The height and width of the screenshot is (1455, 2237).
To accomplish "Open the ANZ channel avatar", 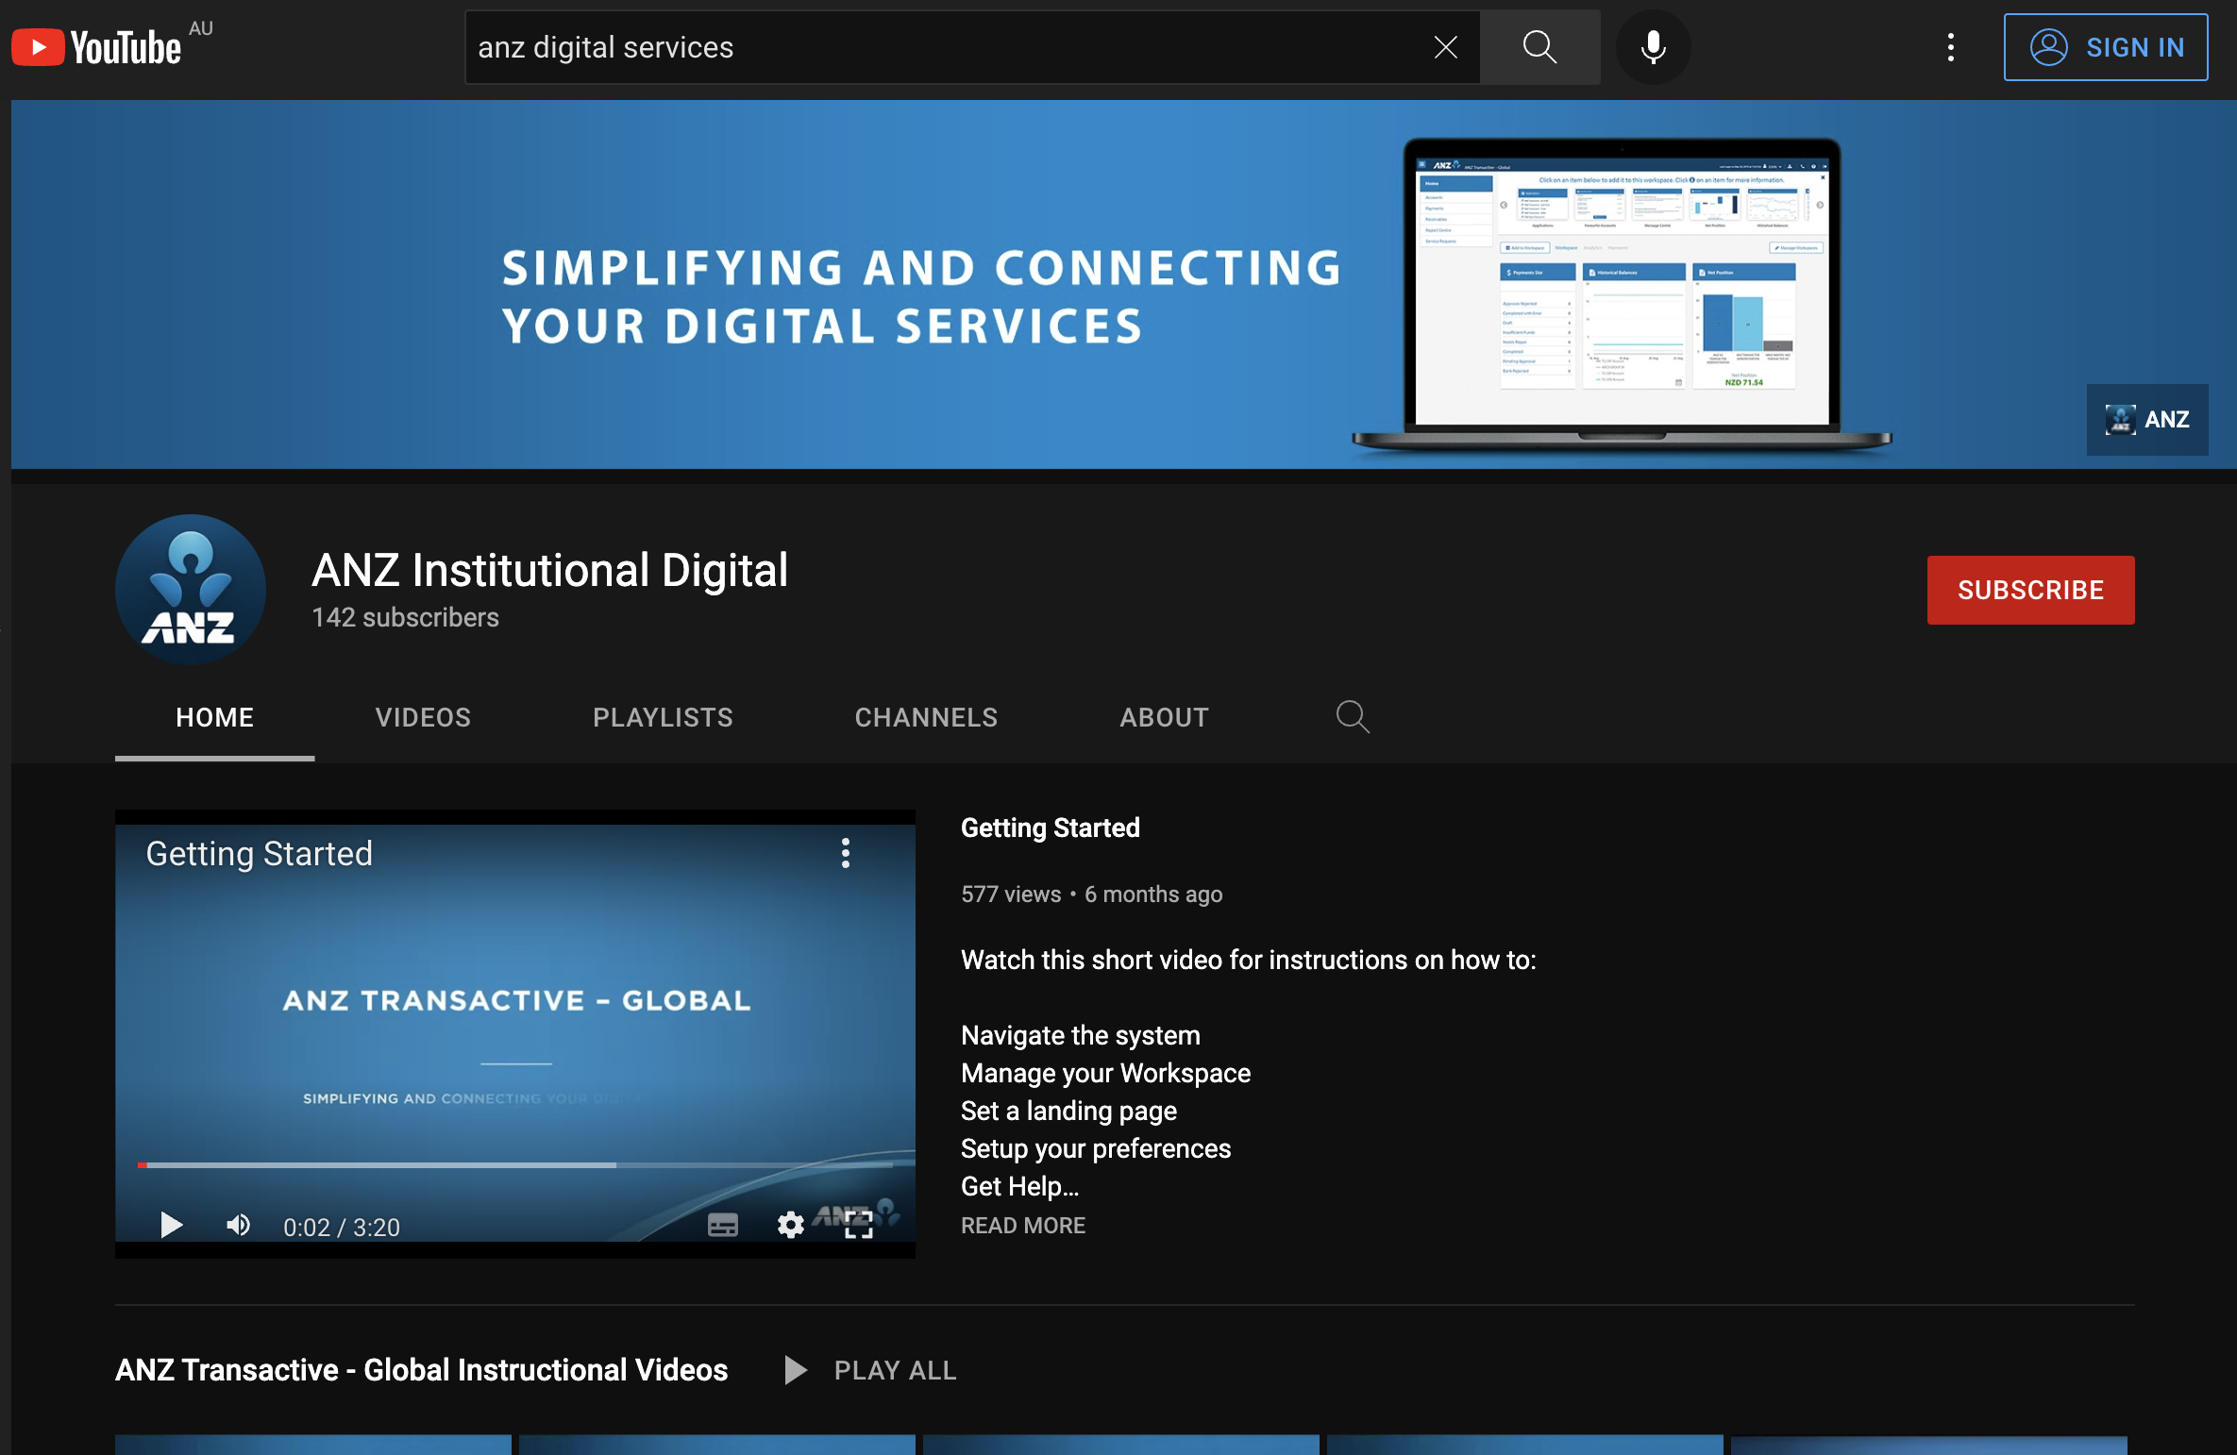I will 191,590.
